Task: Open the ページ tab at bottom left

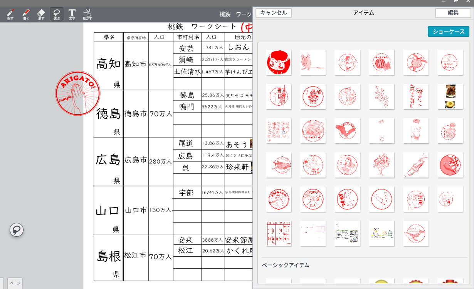Action: tap(15, 283)
